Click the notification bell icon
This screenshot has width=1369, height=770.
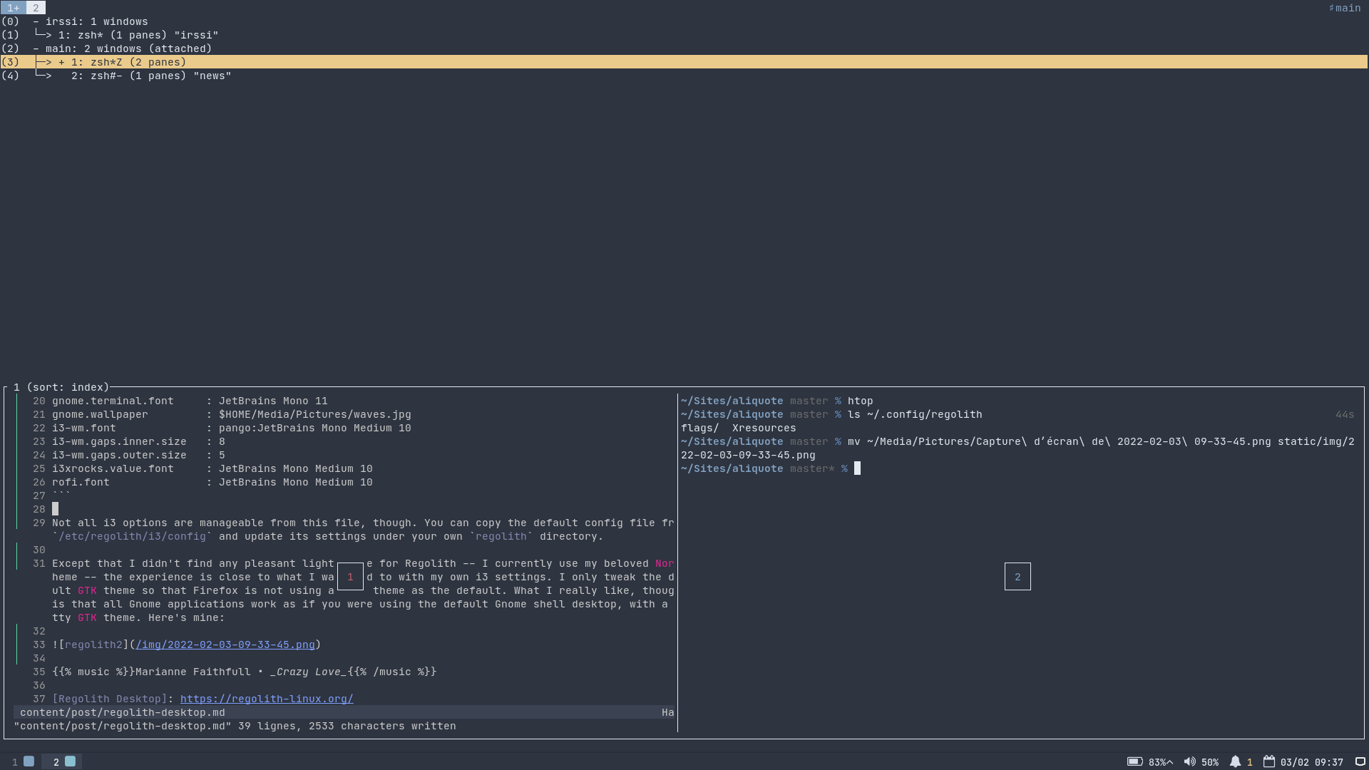pos(1234,761)
